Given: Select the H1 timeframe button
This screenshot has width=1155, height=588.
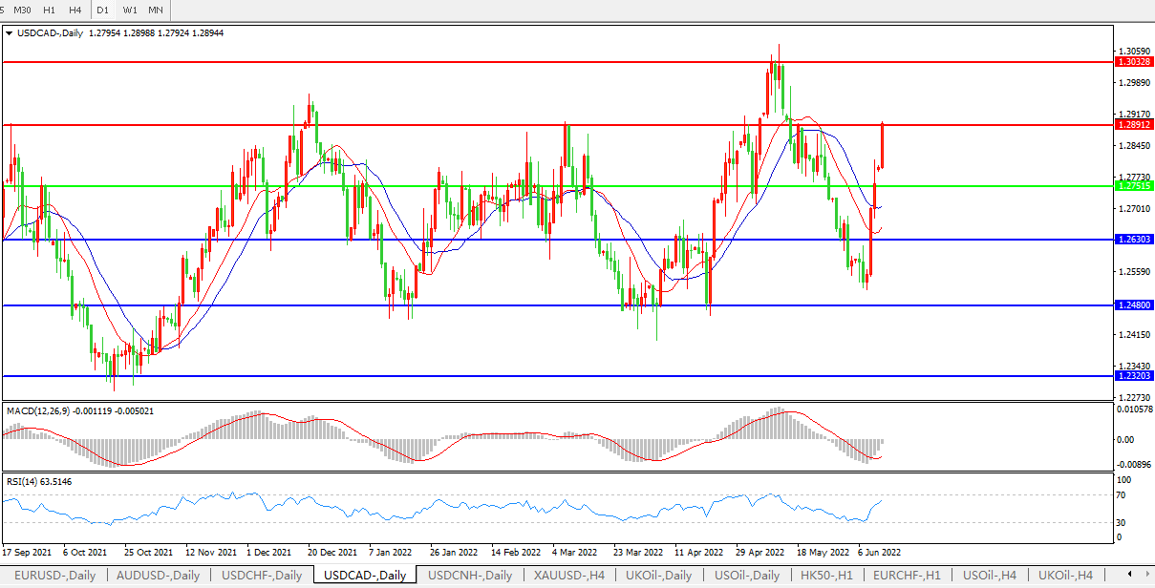Looking at the screenshot, I should [50, 10].
